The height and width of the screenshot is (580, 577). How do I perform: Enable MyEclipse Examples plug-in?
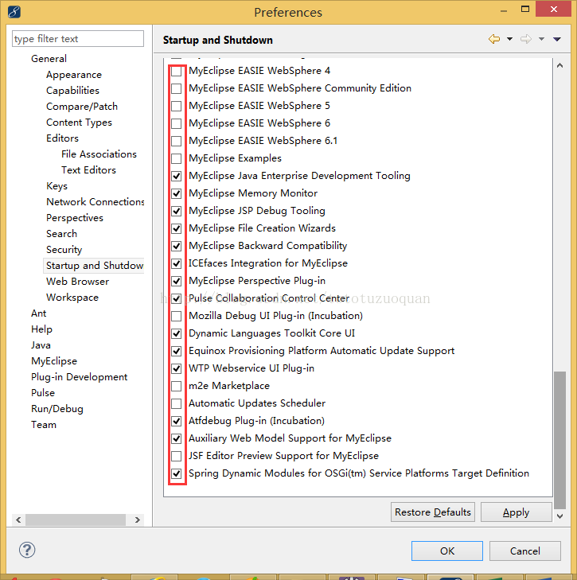[x=177, y=158]
